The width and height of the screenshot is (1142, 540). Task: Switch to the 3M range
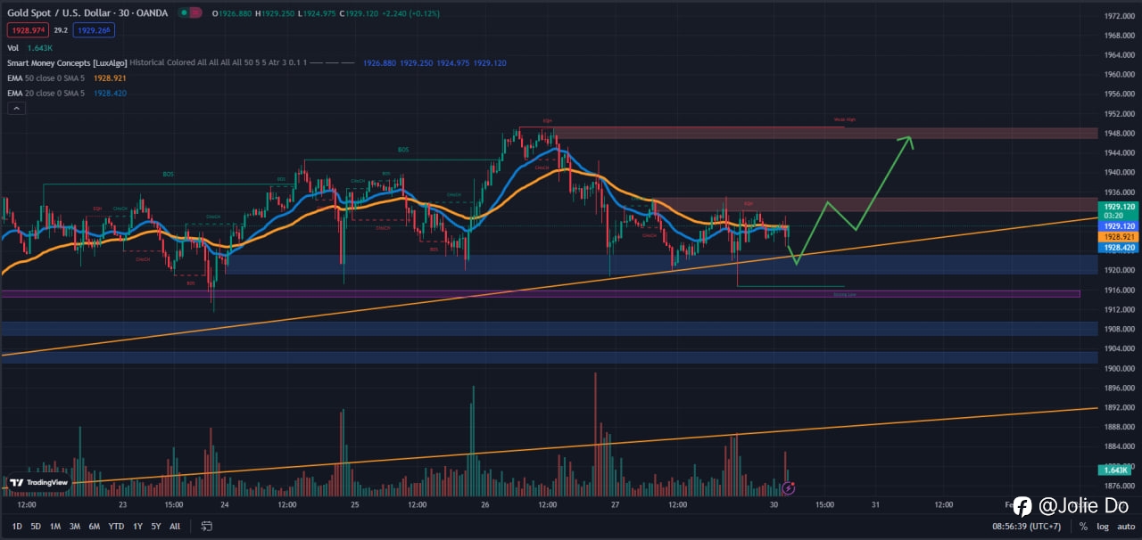coord(75,527)
